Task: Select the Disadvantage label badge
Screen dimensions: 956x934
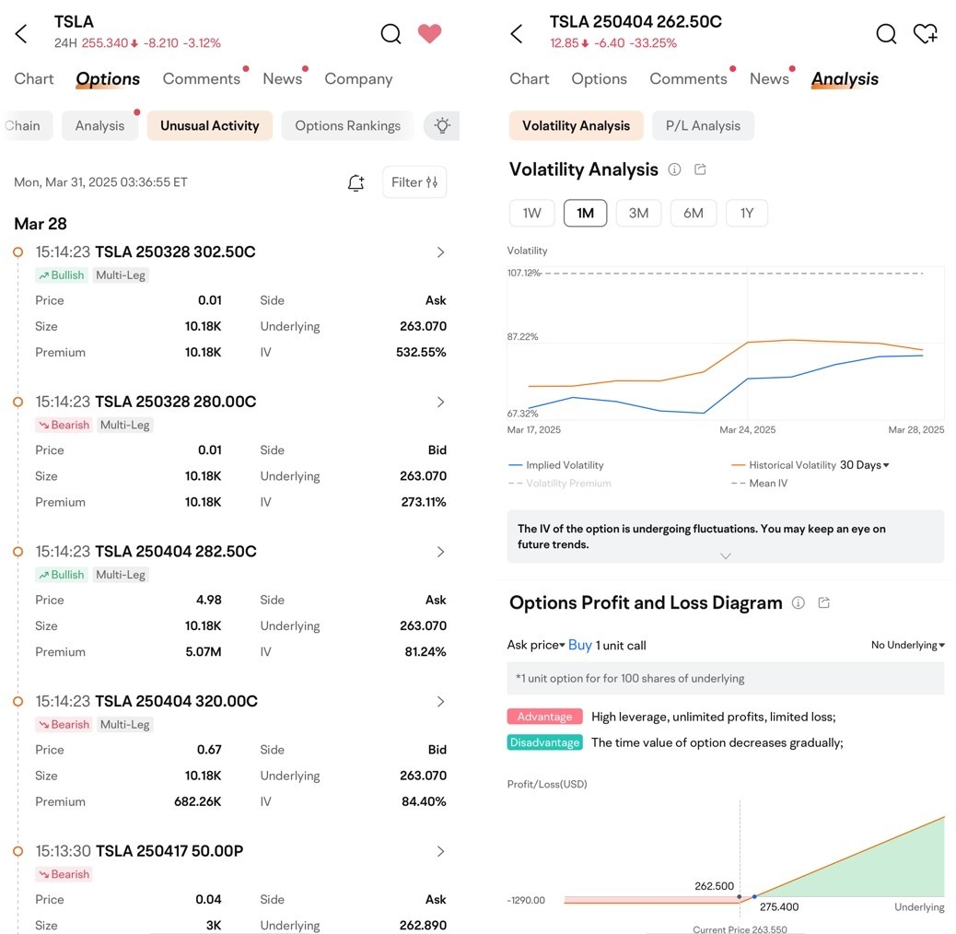Action: [x=544, y=742]
